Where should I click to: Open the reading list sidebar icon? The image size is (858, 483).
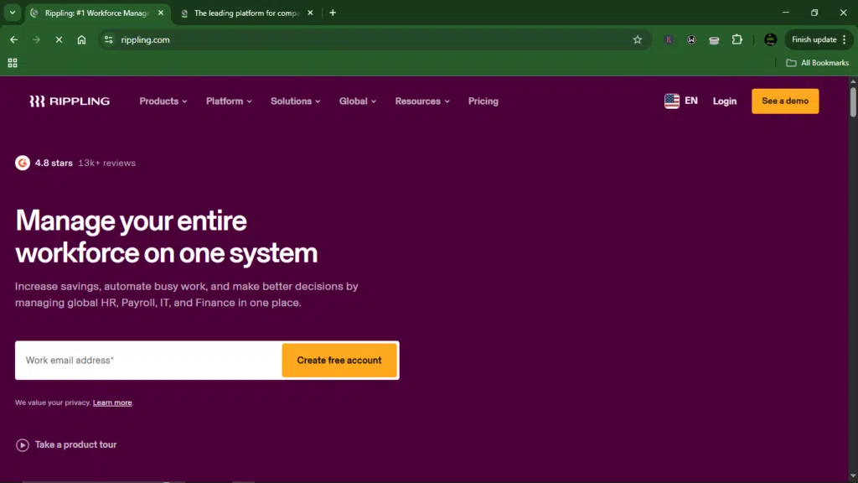pos(714,39)
